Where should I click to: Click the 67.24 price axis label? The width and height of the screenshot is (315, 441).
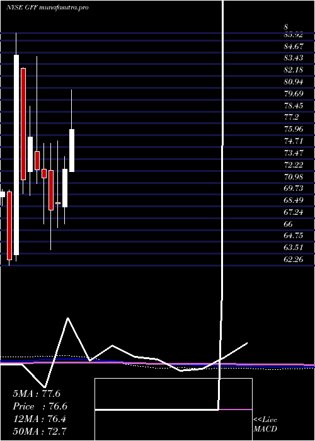pos(294,212)
